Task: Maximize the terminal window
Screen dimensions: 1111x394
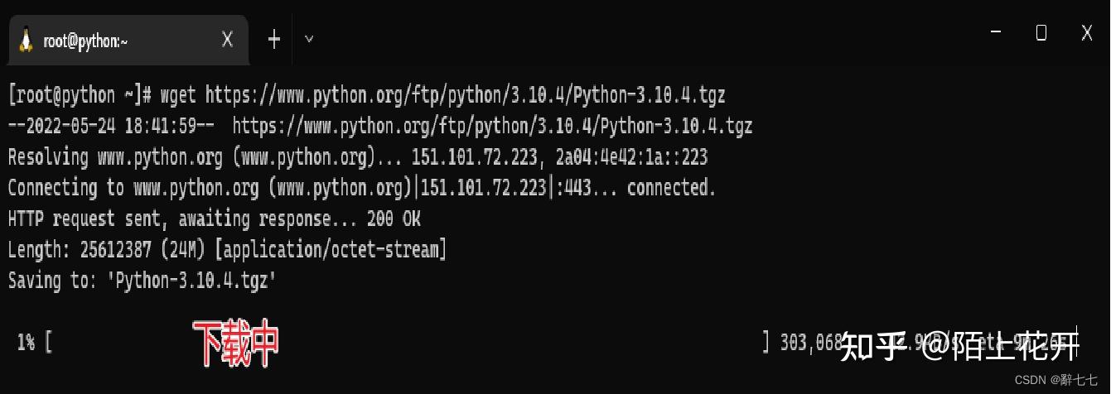Action: pyautogui.click(x=1041, y=32)
